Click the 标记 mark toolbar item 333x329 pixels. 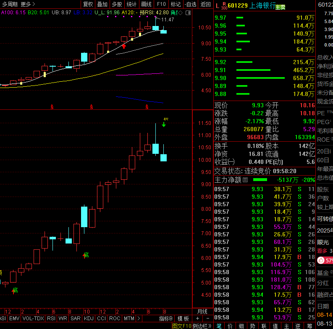tap(176, 4)
